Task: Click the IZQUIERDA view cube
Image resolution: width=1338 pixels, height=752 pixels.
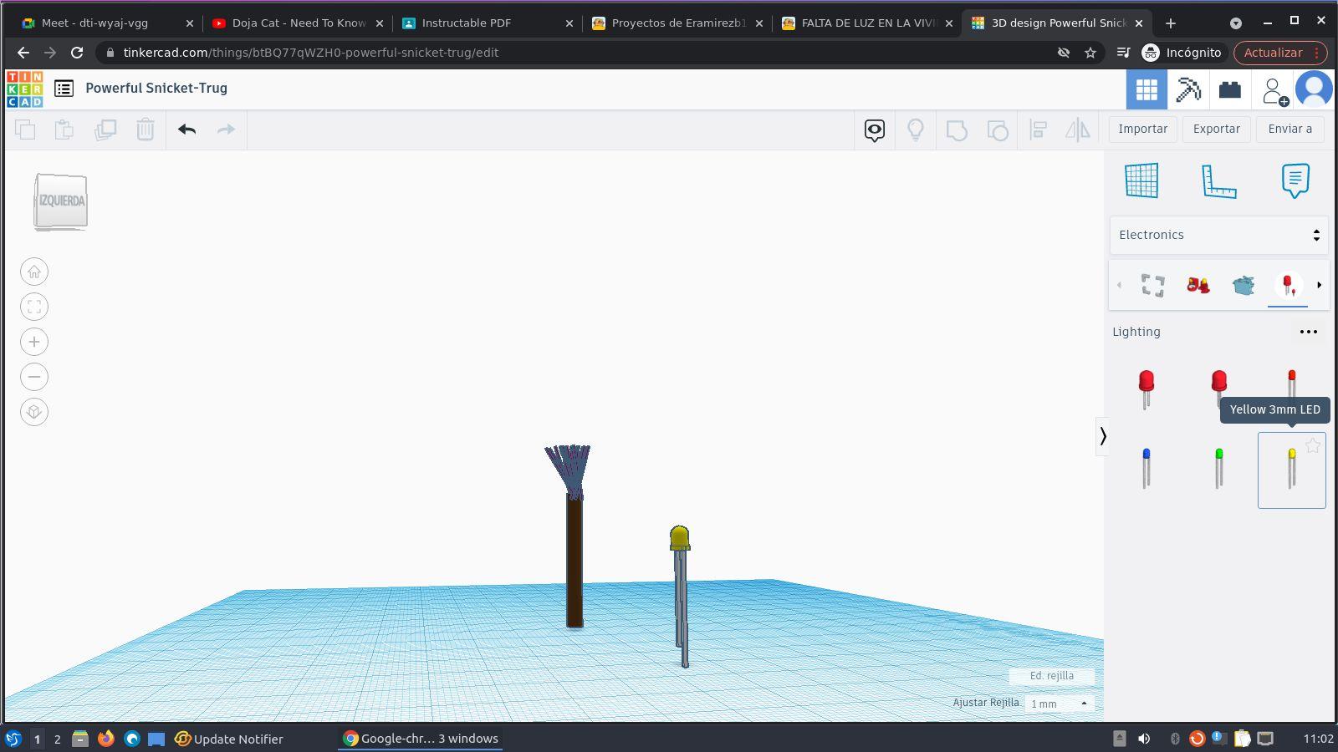Action: click(61, 201)
